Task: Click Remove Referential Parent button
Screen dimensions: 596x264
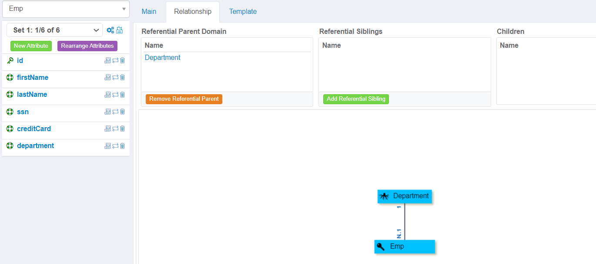Action: pos(184,99)
